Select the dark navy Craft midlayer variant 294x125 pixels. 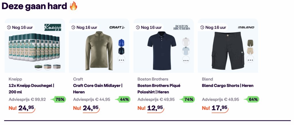[121, 51]
